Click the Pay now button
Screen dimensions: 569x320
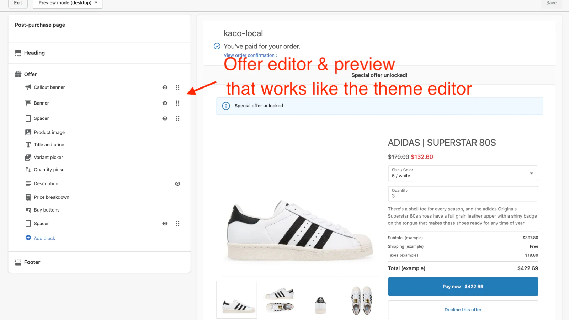click(x=463, y=287)
